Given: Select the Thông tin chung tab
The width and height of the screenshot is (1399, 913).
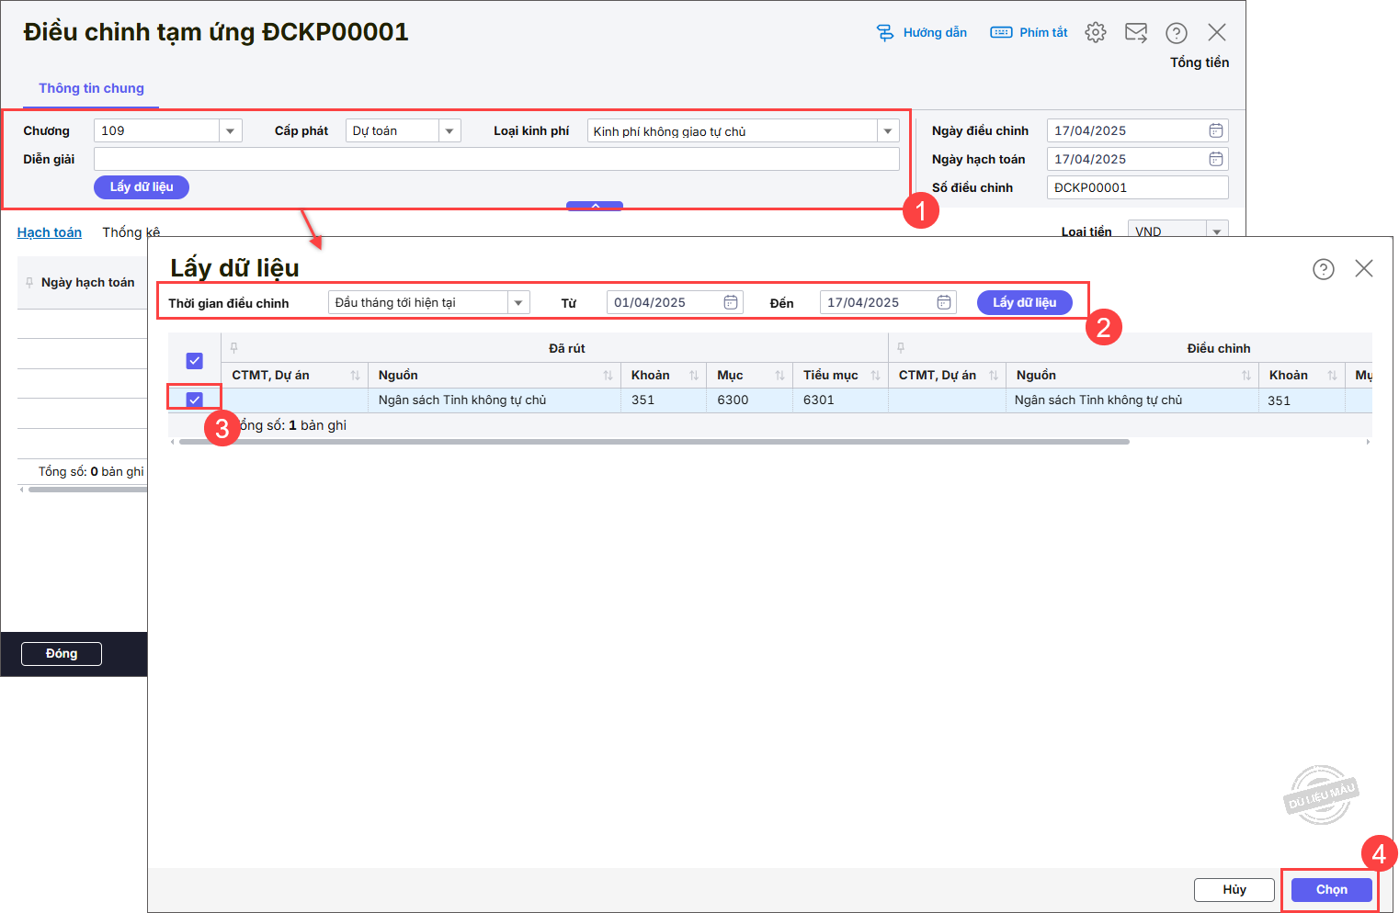Looking at the screenshot, I should pyautogui.click(x=91, y=88).
